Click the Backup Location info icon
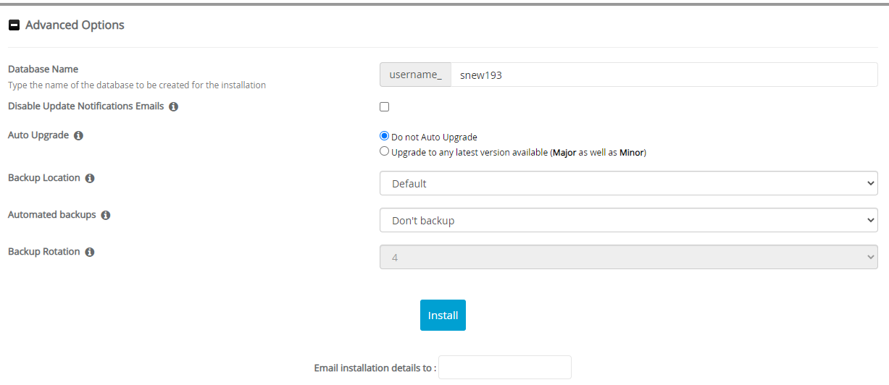The image size is (889, 385). click(x=90, y=178)
